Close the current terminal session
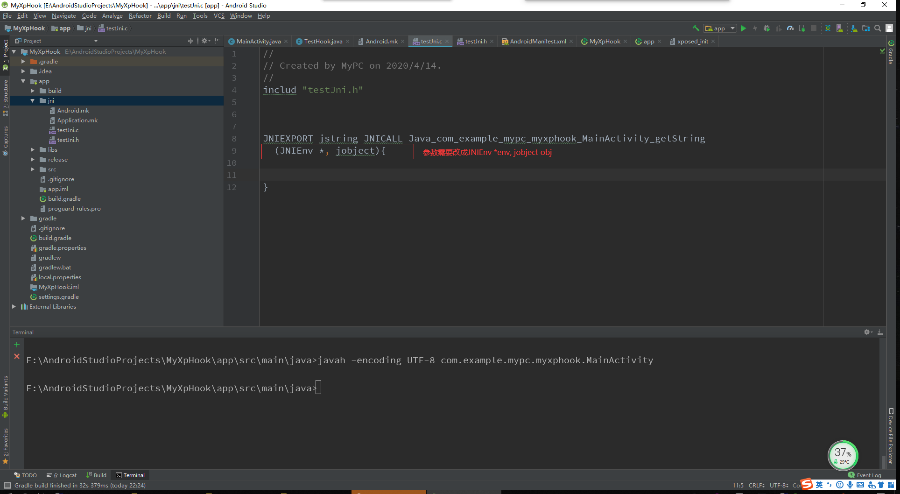Viewport: 900px width, 494px height. coord(17,356)
